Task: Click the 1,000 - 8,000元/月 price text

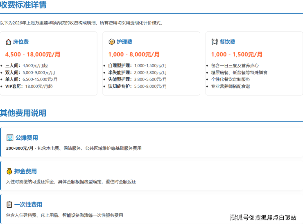Action: tap(134, 54)
